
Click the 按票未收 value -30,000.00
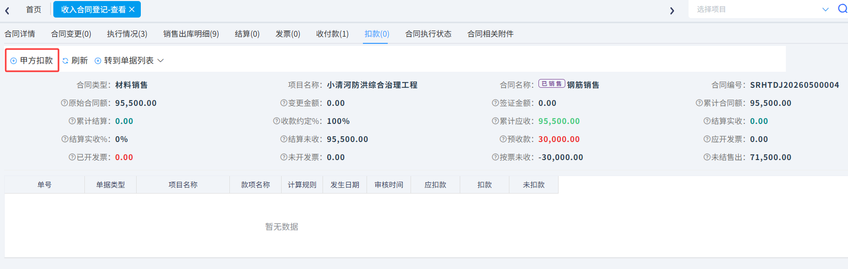coord(561,157)
